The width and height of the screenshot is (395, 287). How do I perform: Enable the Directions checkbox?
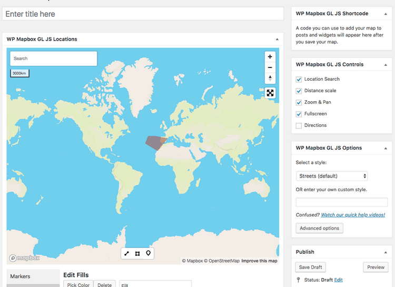tap(299, 125)
